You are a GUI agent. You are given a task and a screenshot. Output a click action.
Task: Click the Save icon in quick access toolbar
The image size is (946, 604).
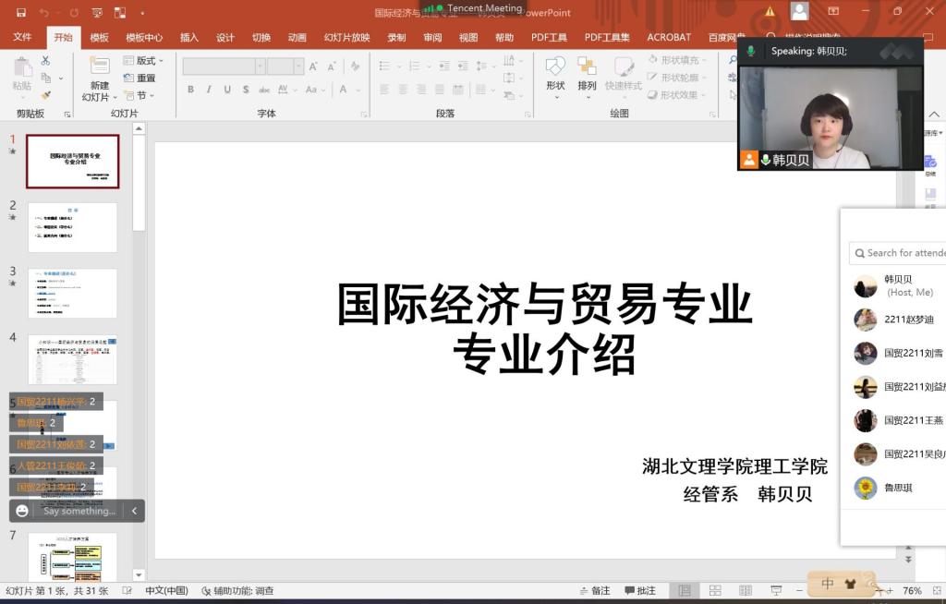click(x=21, y=12)
